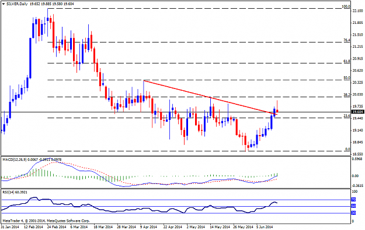Click the 38.2 Fibonacci level label
This screenshot has height=230, width=365.
(347, 95)
